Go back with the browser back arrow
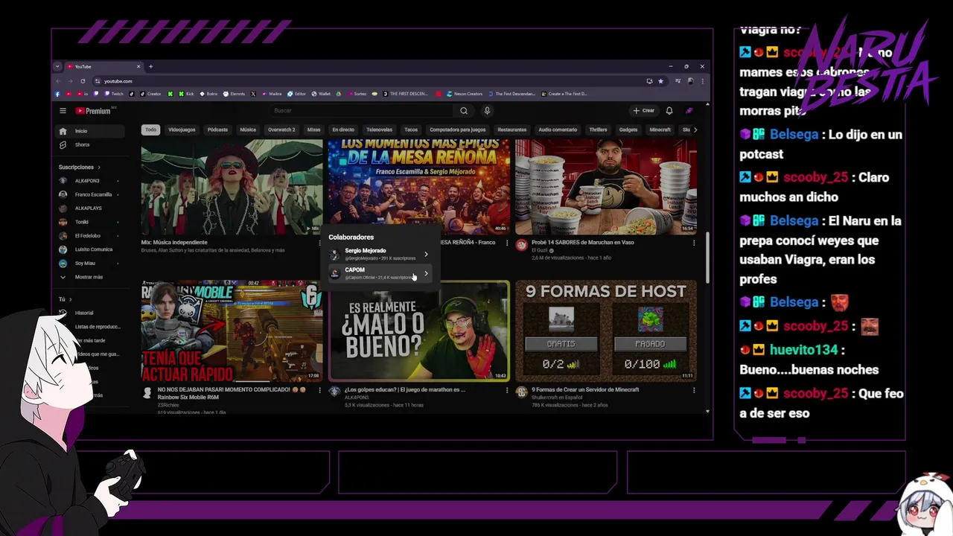This screenshot has width=953, height=536. pos(59,81)
